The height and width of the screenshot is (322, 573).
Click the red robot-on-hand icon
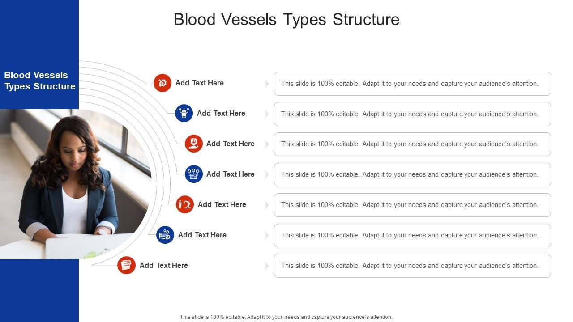tap(194, 144)
